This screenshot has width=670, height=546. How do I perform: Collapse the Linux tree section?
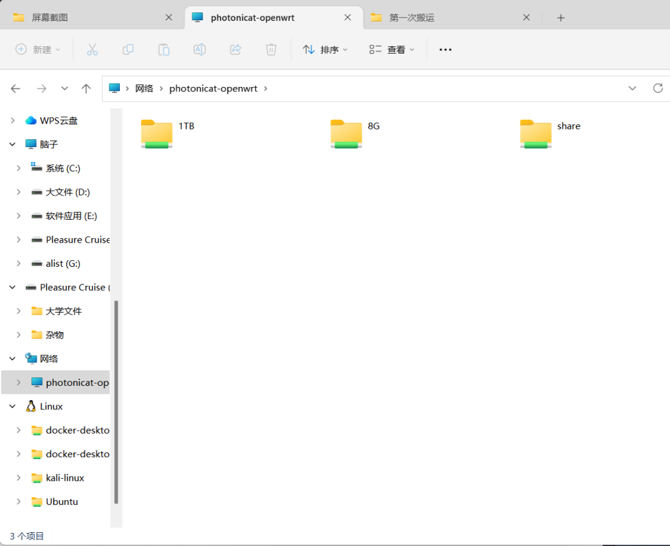coord(12,407)
